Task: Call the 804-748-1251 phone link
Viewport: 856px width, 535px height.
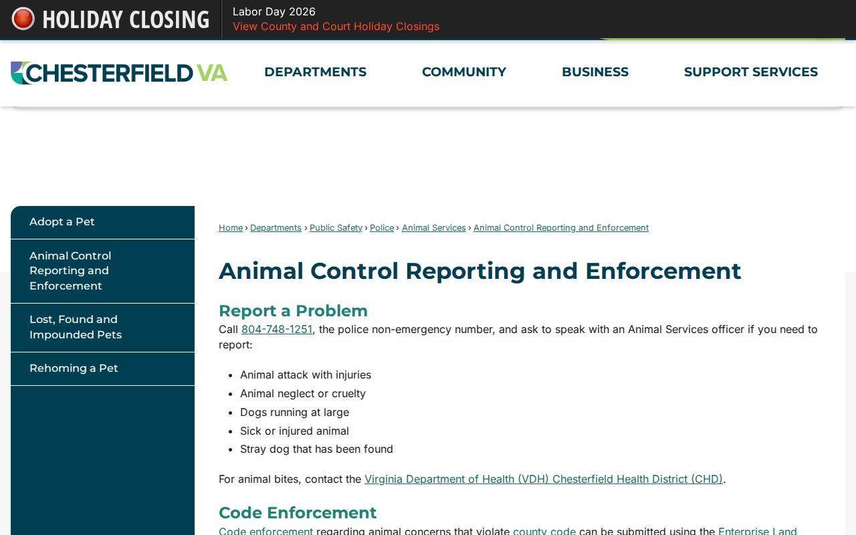Action: pyautogui.click(x=277, y=329)
